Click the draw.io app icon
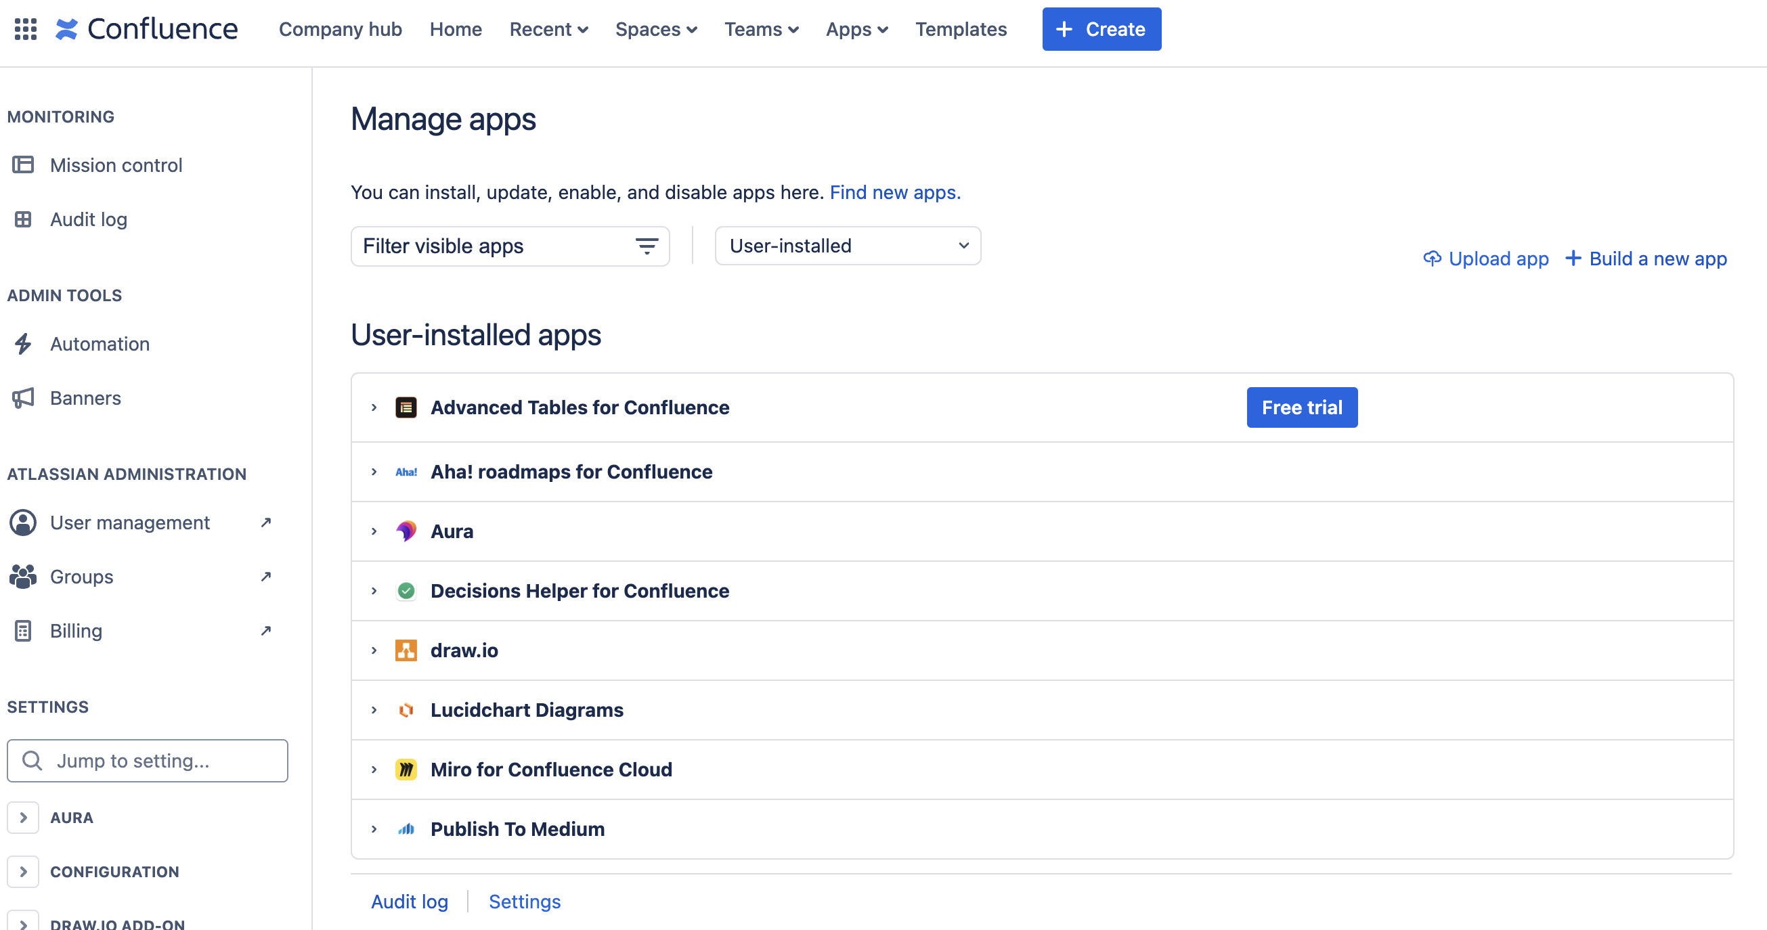 pos(406,651)
